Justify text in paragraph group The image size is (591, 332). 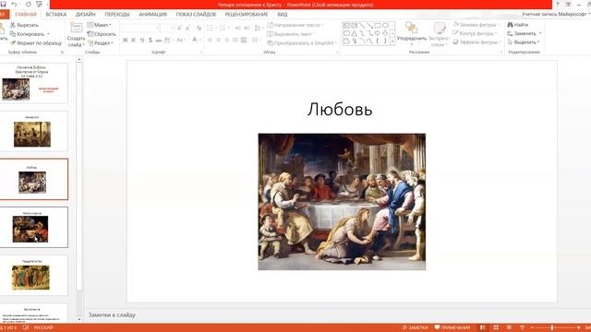(x=235, y=40)
